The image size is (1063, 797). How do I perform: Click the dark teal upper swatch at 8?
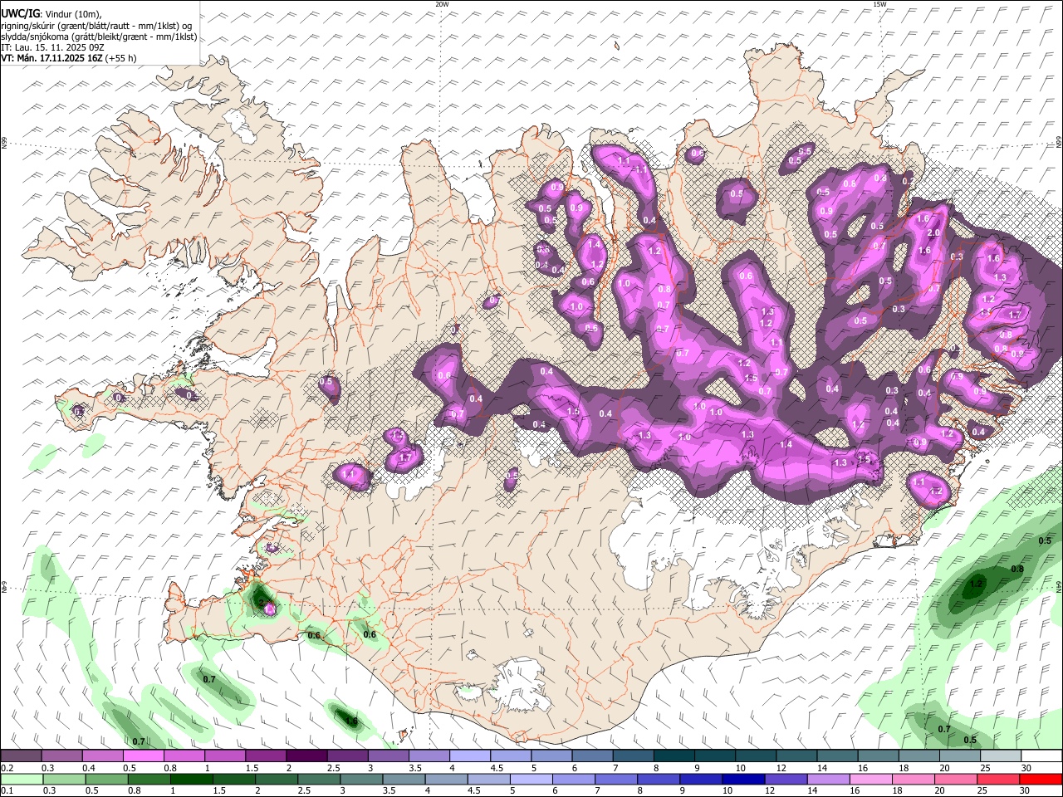(673, 756)
